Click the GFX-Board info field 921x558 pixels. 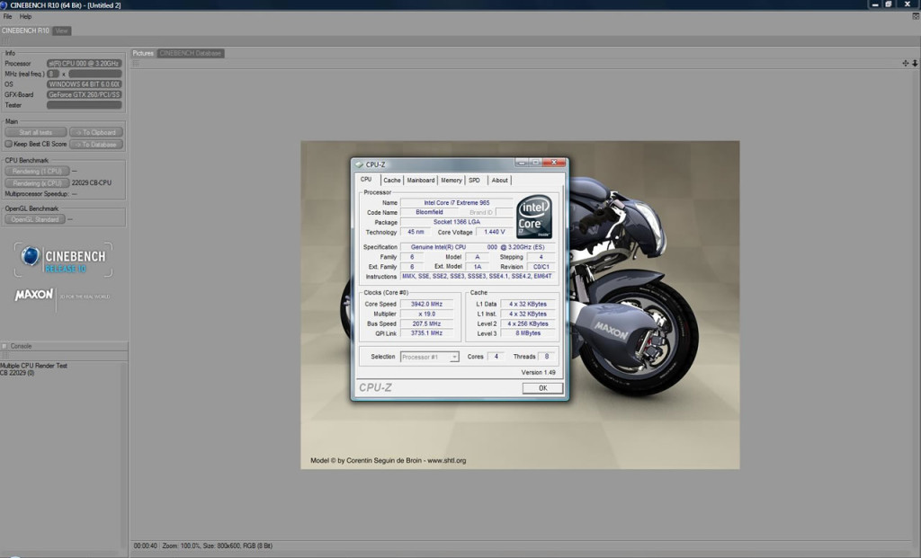84,94
